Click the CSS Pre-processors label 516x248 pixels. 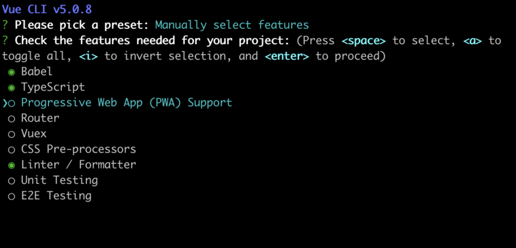(78, 149)
